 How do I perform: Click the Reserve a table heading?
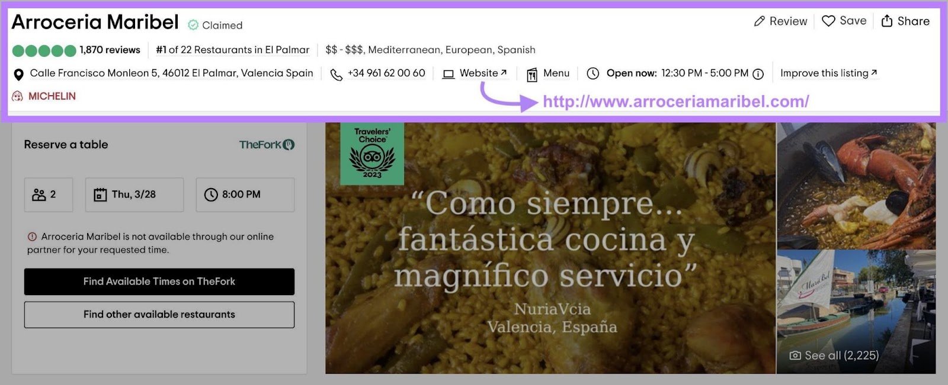tap(66, 145)
